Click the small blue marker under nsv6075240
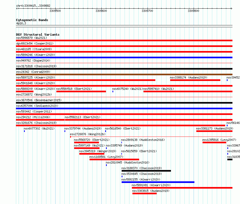 [x=113, y=91]
